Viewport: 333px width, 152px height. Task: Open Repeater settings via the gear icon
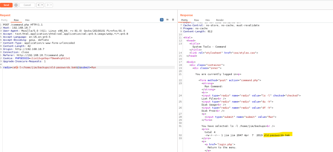tap(16, 5)
